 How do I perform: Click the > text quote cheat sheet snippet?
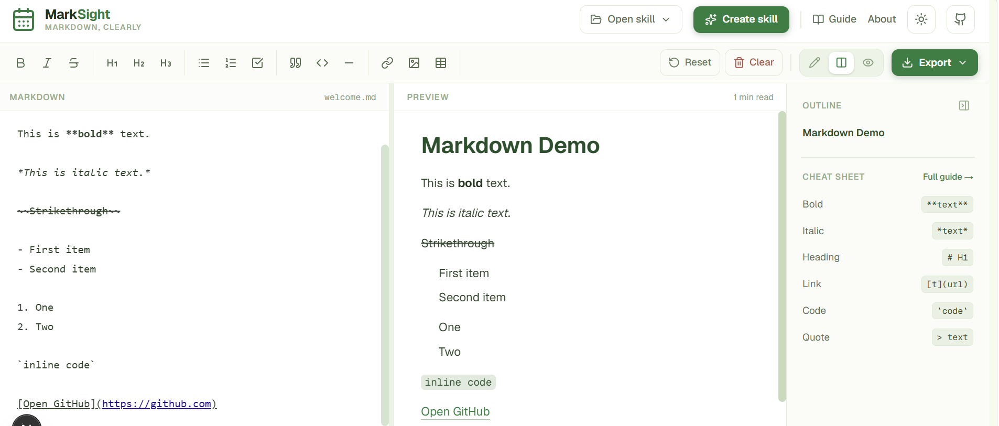click(952, 337)
